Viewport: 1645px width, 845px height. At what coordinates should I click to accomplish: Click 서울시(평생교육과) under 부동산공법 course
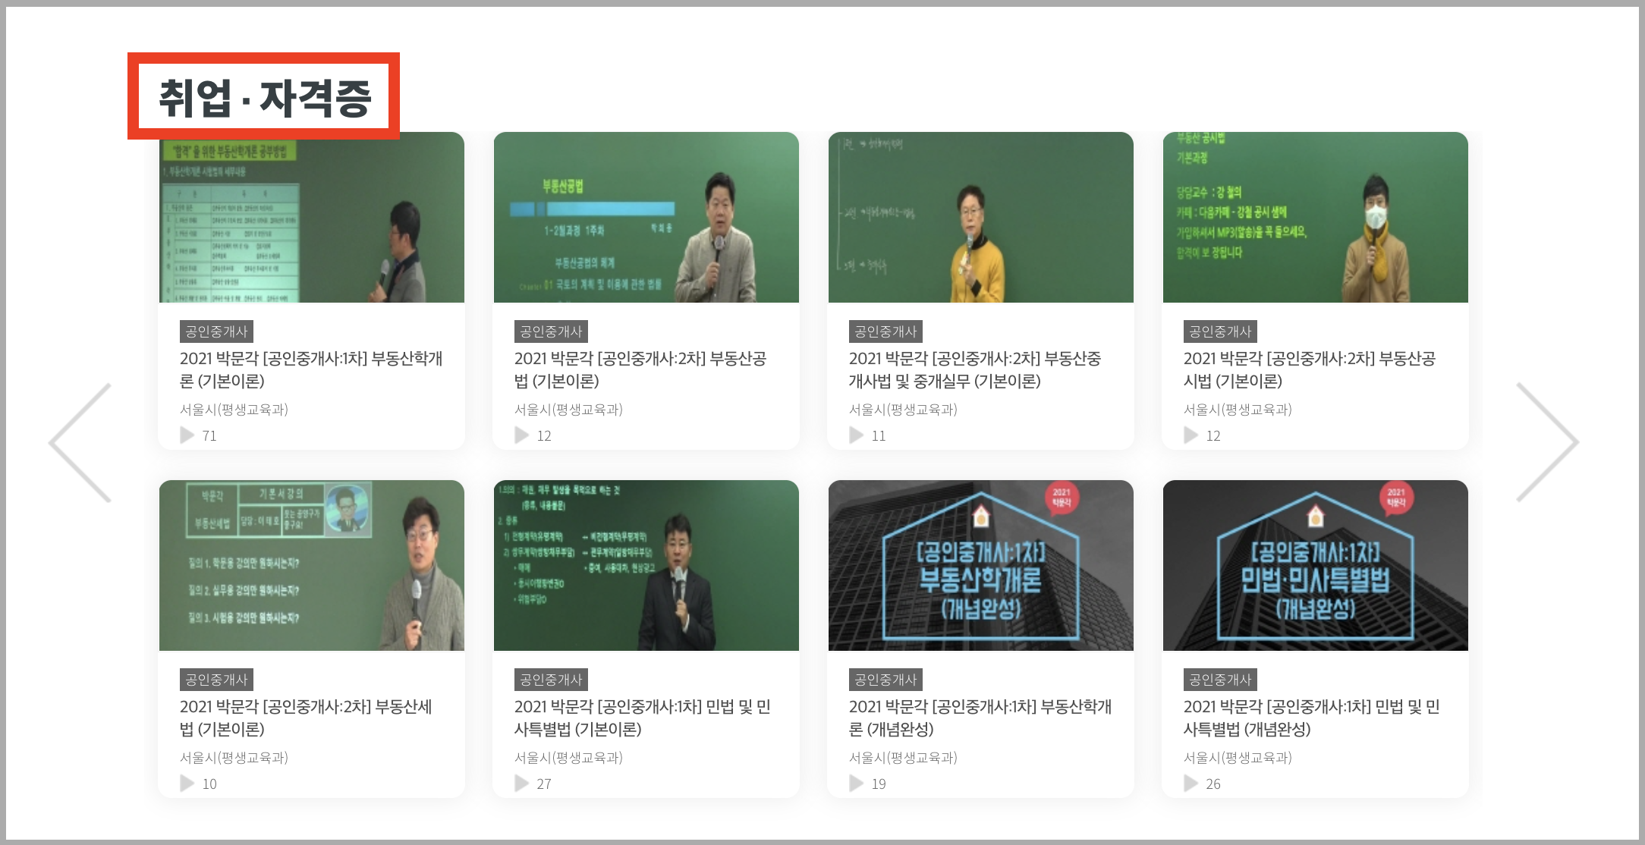coord(568,410)
